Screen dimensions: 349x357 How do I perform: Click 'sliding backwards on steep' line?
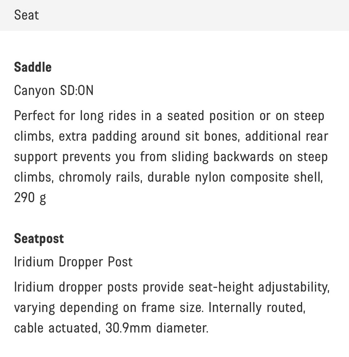(250, 156)
